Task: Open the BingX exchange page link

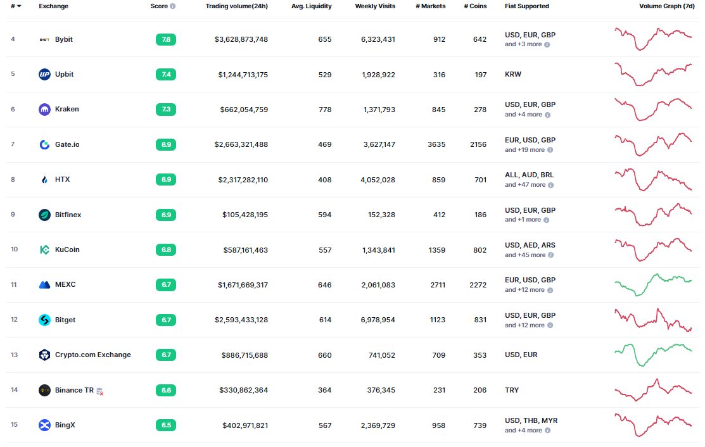Action: pos(65,425)
